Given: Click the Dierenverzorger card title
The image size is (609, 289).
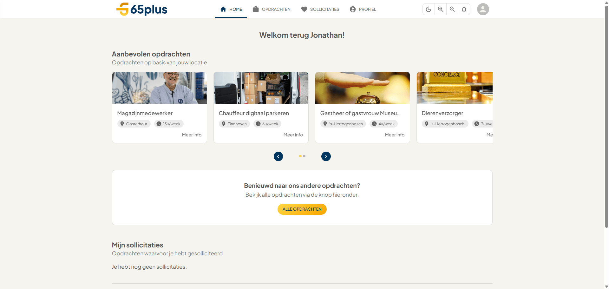Looking at the screenshot, I should pyautogui.click(x=442, y=113).
